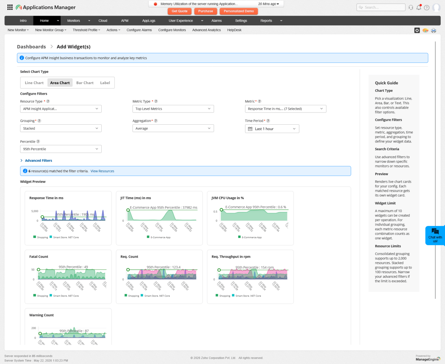Select Bar Chart type
Image resolution: width=445 pixels, height=364 pixels.
point(85,83)
